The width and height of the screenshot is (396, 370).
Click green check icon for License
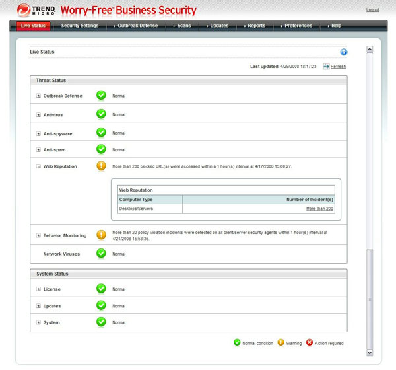pyautogui.click(x=101, y=289)
